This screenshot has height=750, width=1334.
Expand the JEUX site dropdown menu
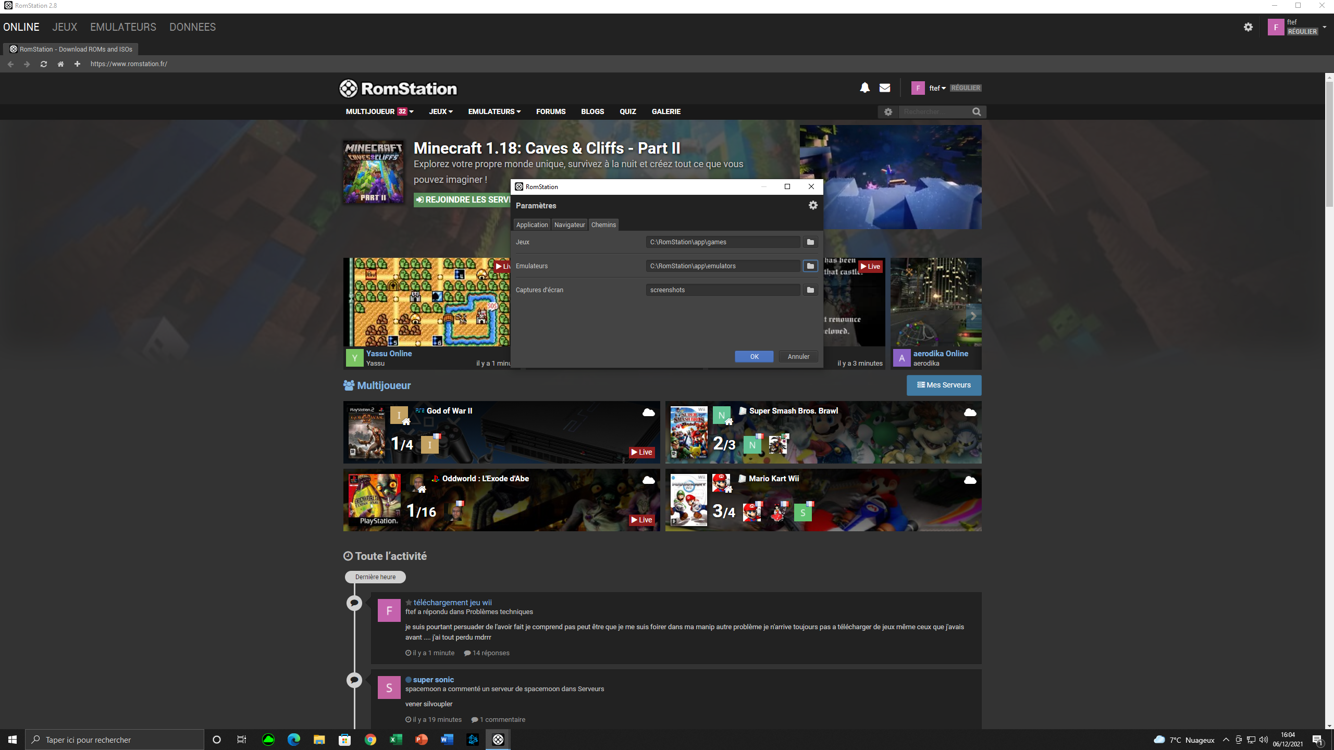point(441,111)
